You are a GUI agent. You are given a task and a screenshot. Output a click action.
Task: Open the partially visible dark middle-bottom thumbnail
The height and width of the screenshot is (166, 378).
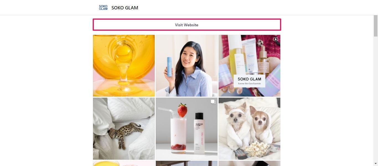187,163
